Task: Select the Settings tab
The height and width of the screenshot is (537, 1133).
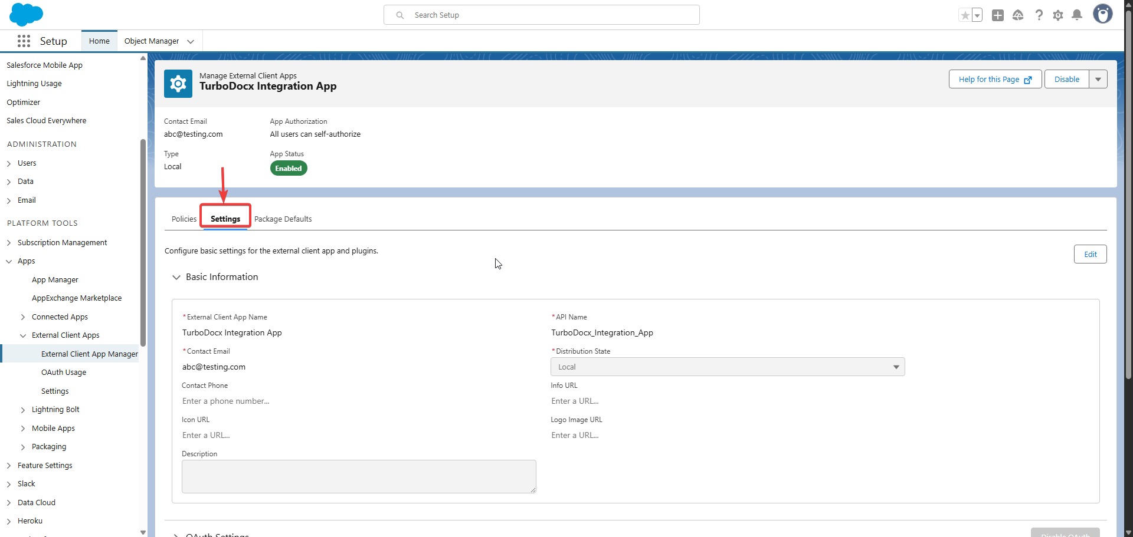Action: 225,219
